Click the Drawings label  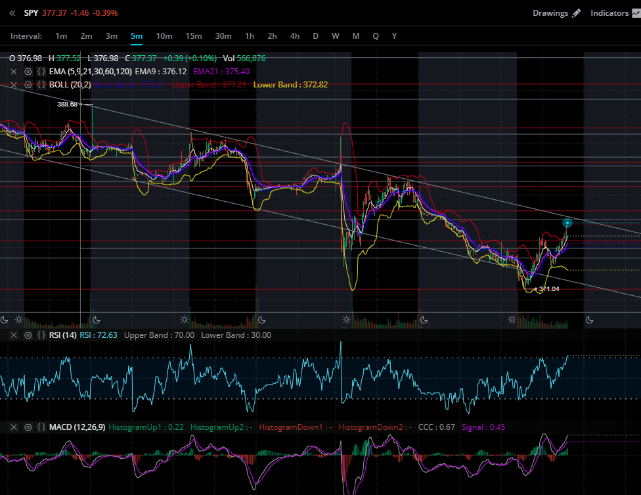tap(550, 13)
